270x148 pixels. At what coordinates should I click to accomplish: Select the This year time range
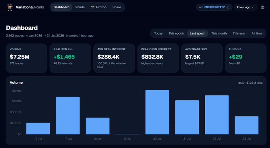point(239,33)
